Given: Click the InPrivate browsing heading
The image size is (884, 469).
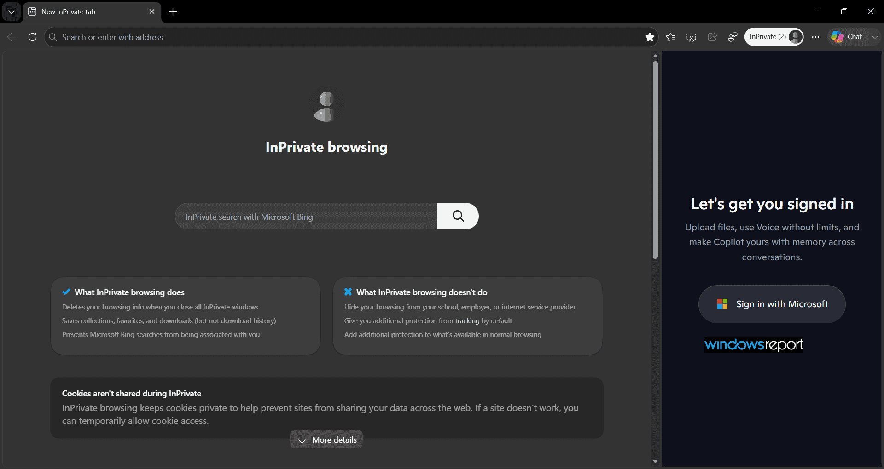Looking at the screenshot, I should pyautogui.click(x=326, y=147).
